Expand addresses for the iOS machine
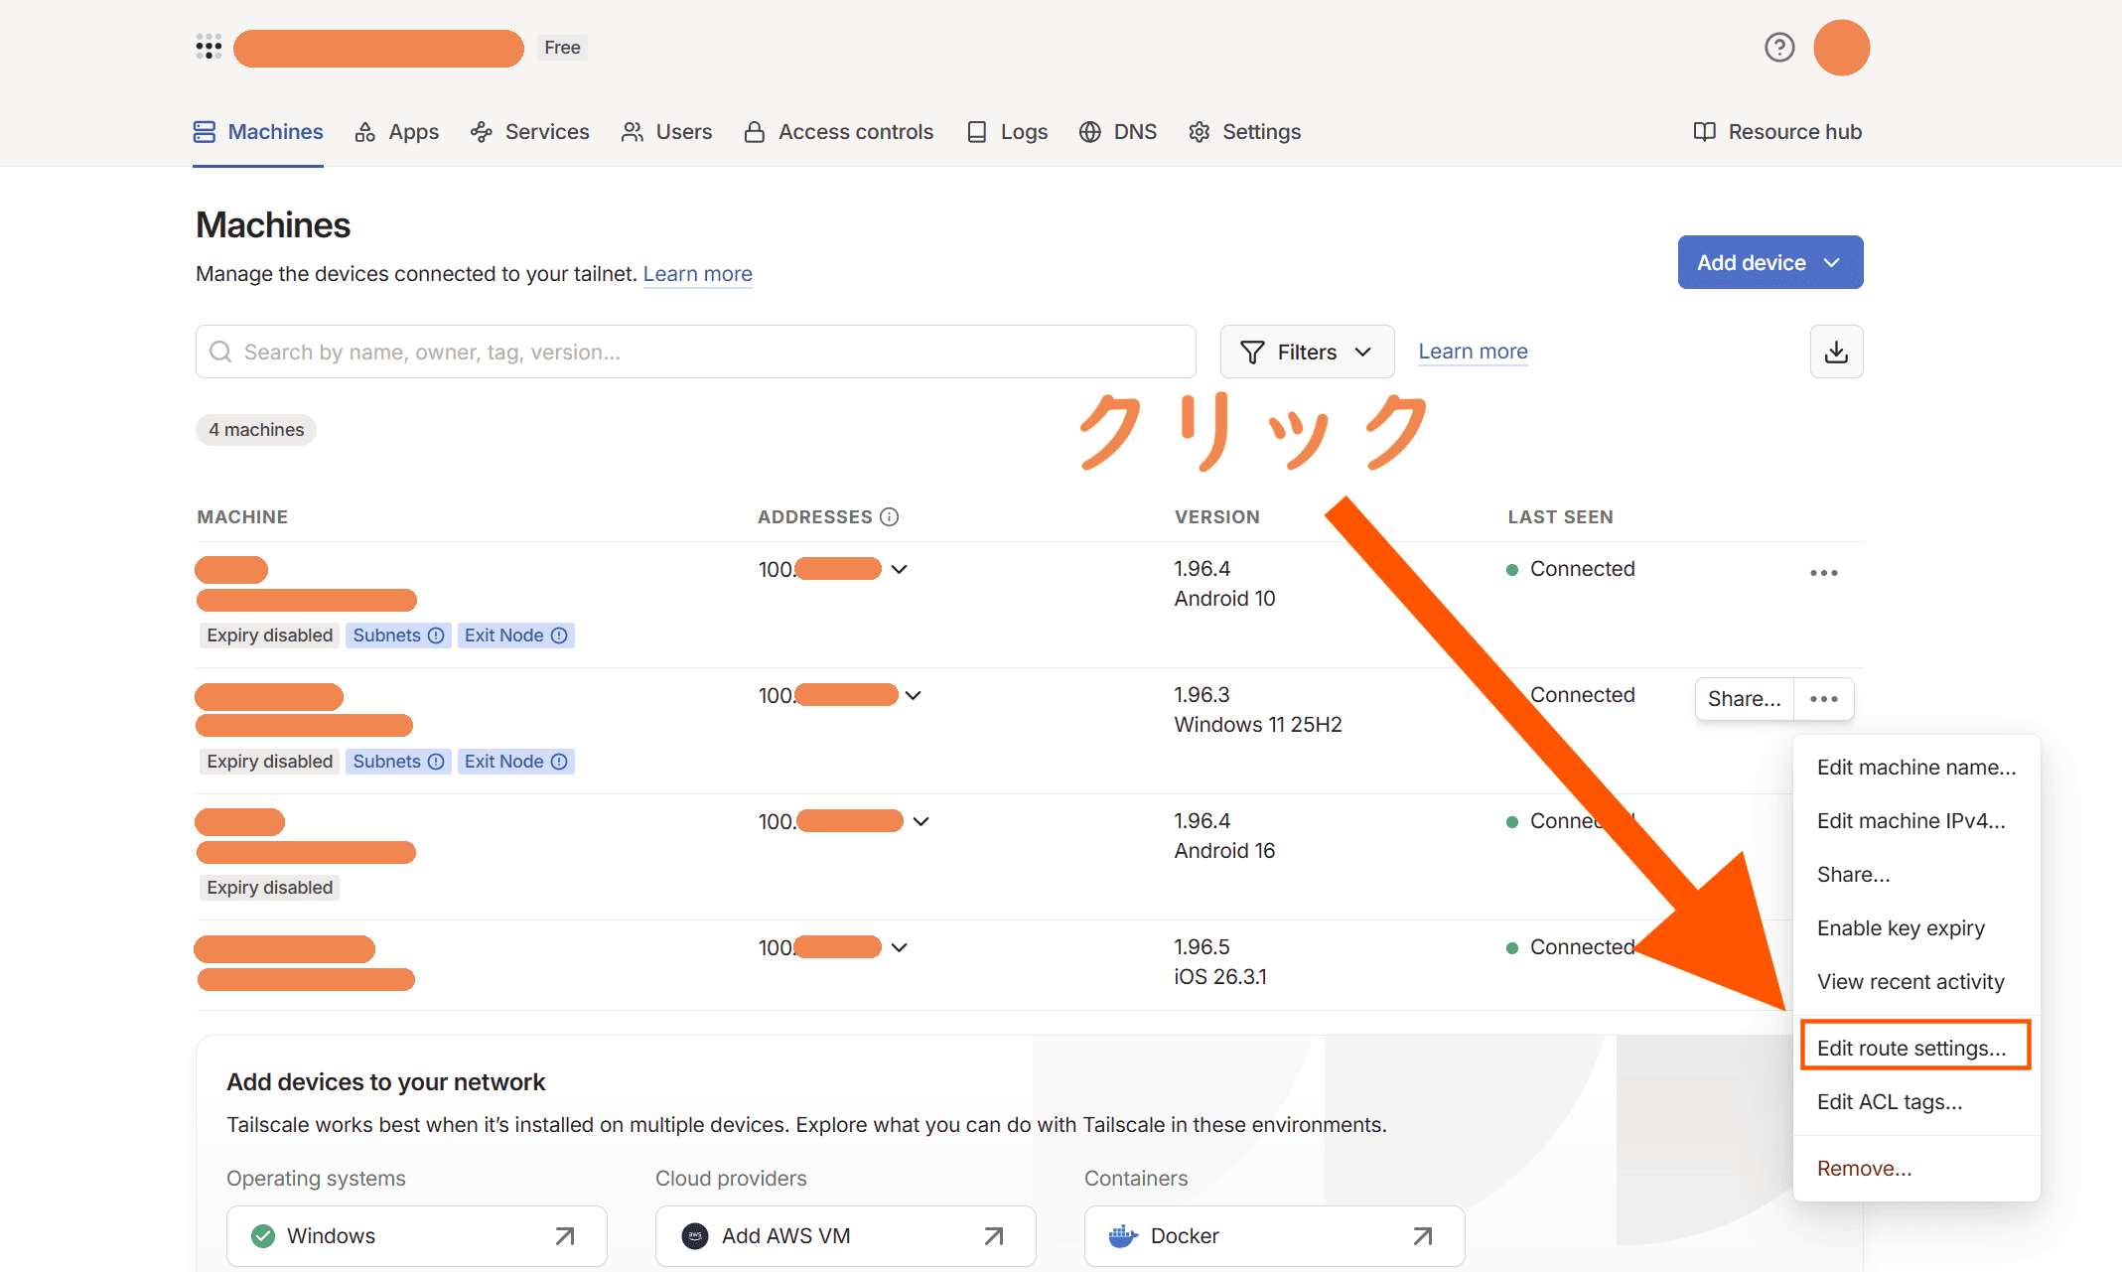Viewport: 2122px width, 1272px height. (900, 947)
